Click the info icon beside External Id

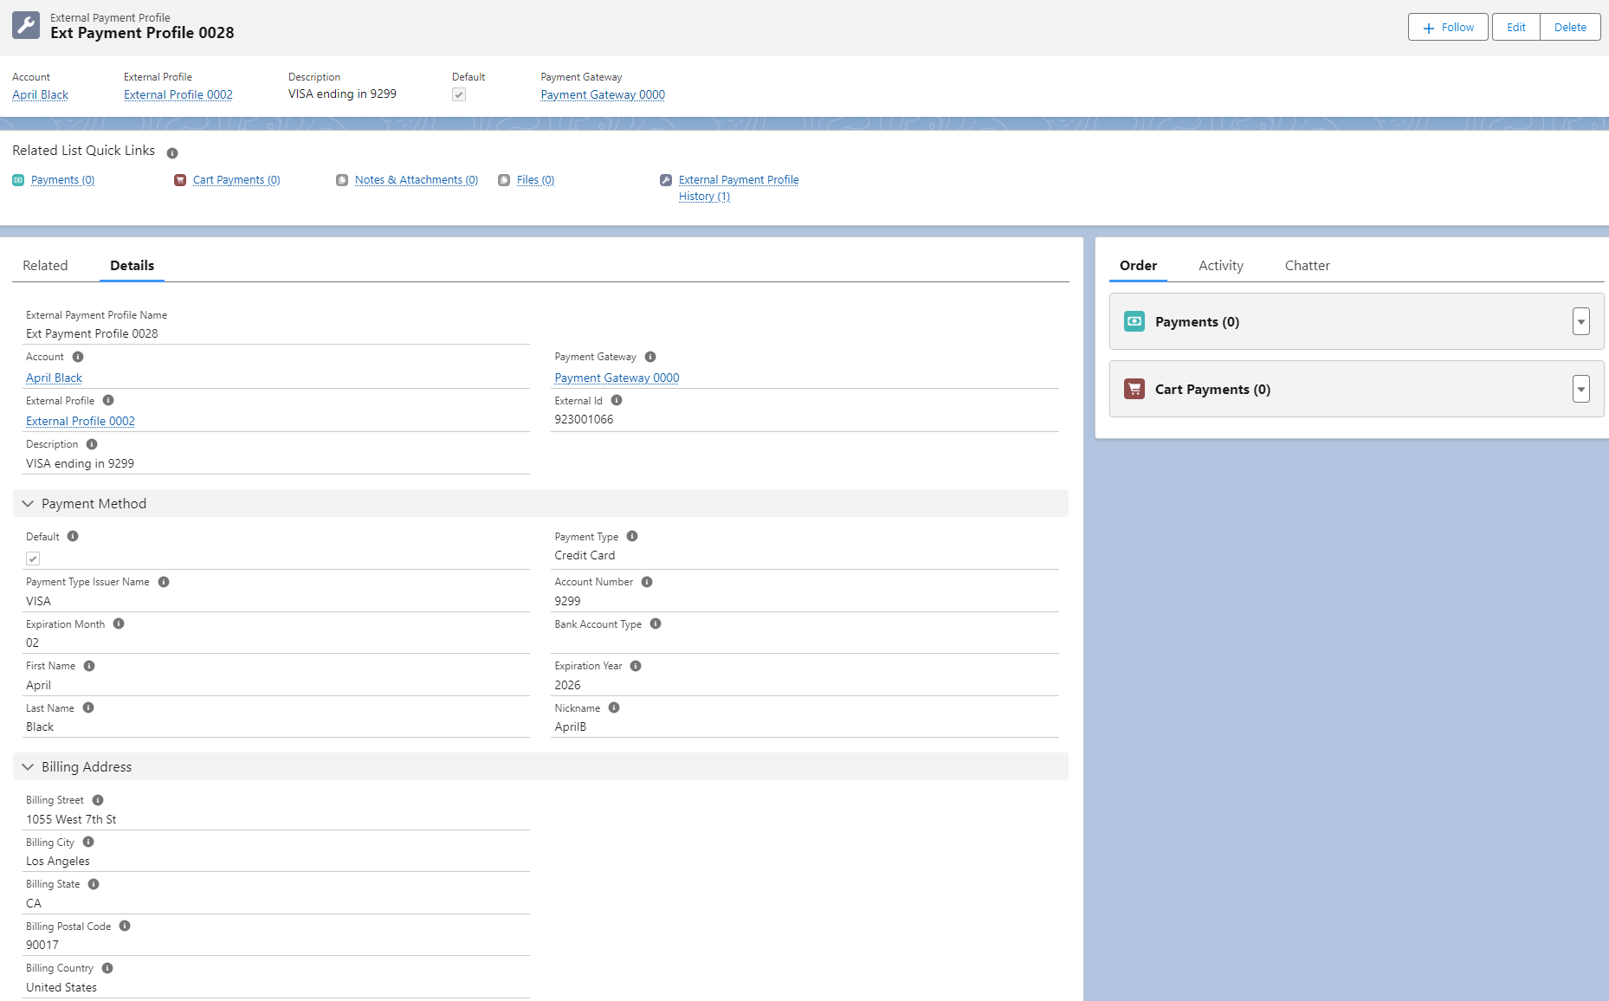pos(617,400)
